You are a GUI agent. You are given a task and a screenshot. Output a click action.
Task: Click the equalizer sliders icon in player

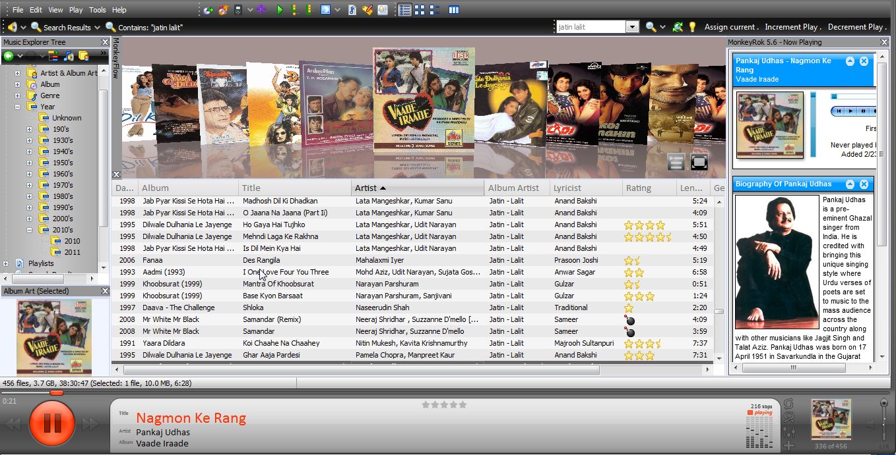click(x=788, y=432)
